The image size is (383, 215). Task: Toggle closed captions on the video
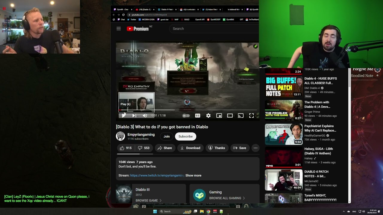coord(197,116)
